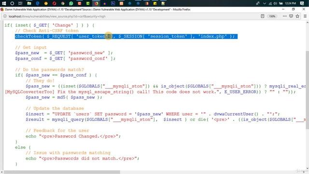The width and height of the screenshot is (309, 174).
Task: Expand hidden system tray icons
Action: 265,3
